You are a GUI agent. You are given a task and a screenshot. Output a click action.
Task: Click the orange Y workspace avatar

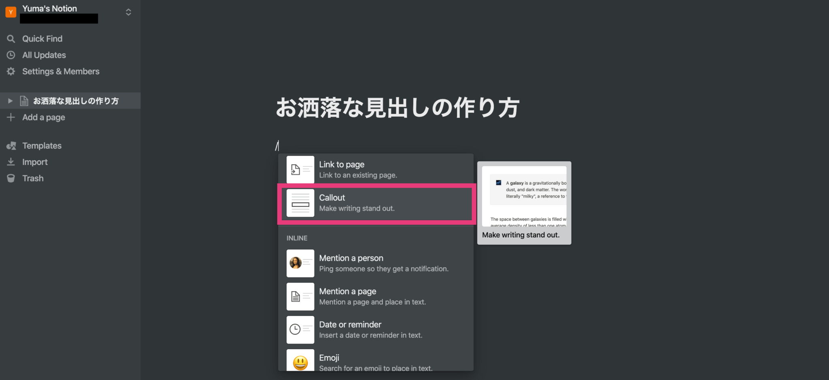point(11,12)
